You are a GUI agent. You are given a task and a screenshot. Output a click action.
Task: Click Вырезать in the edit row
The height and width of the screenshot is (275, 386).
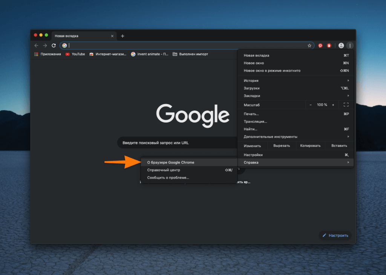[x=282, y=146]
